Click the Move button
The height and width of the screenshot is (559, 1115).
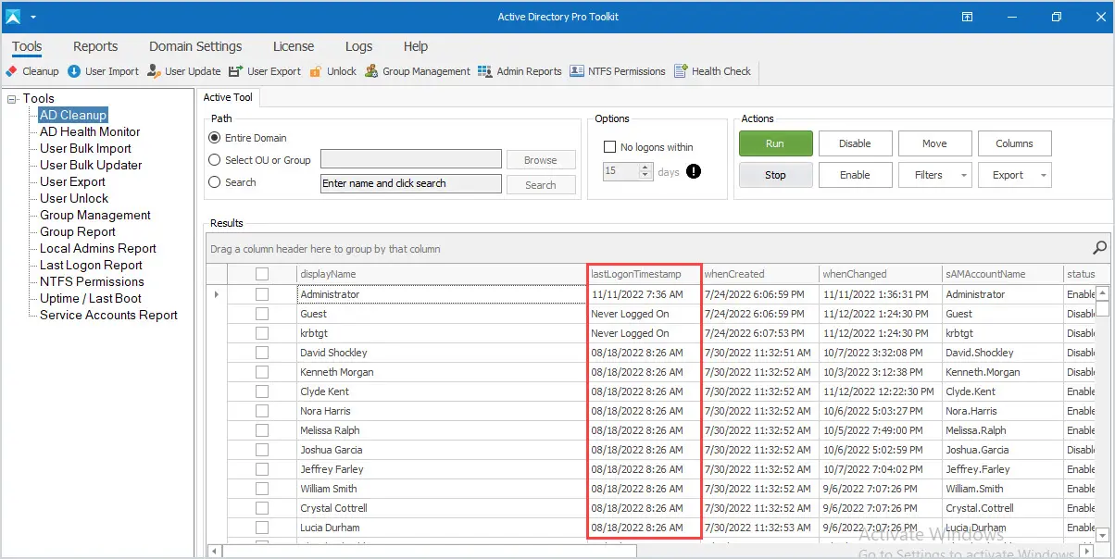934,143
